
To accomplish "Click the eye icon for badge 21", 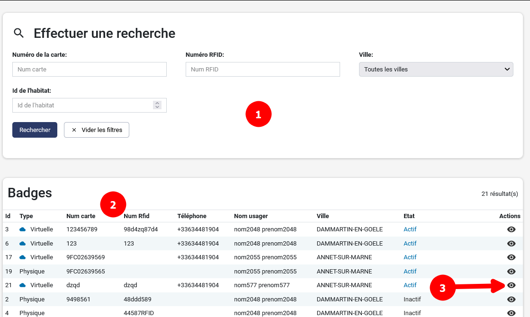I will [x=511, y=285].
